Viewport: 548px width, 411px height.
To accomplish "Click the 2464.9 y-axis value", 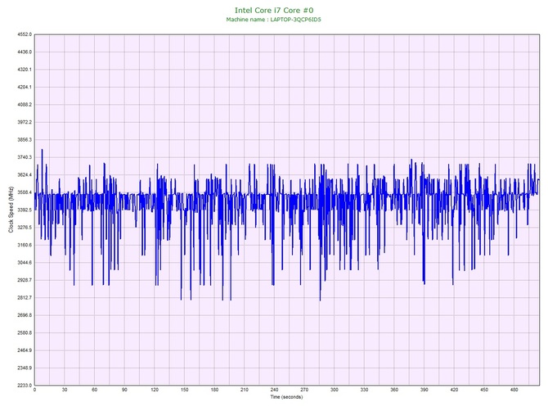I will click(25, 350).
